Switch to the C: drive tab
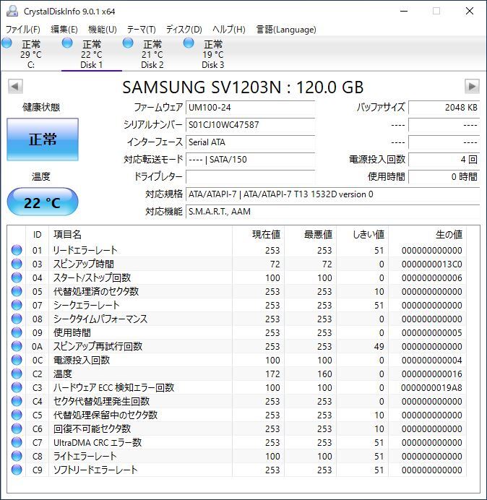The width and height of the screenshot is (487, 500). coord(31,54)
